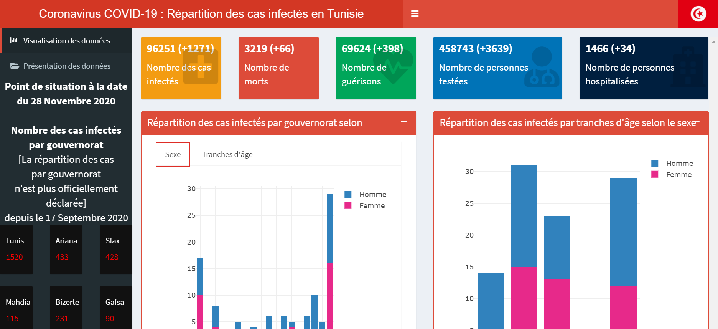Open the Tunis governorate case box
Viewport: 718px width, 329px height.
tap(16, 249)
